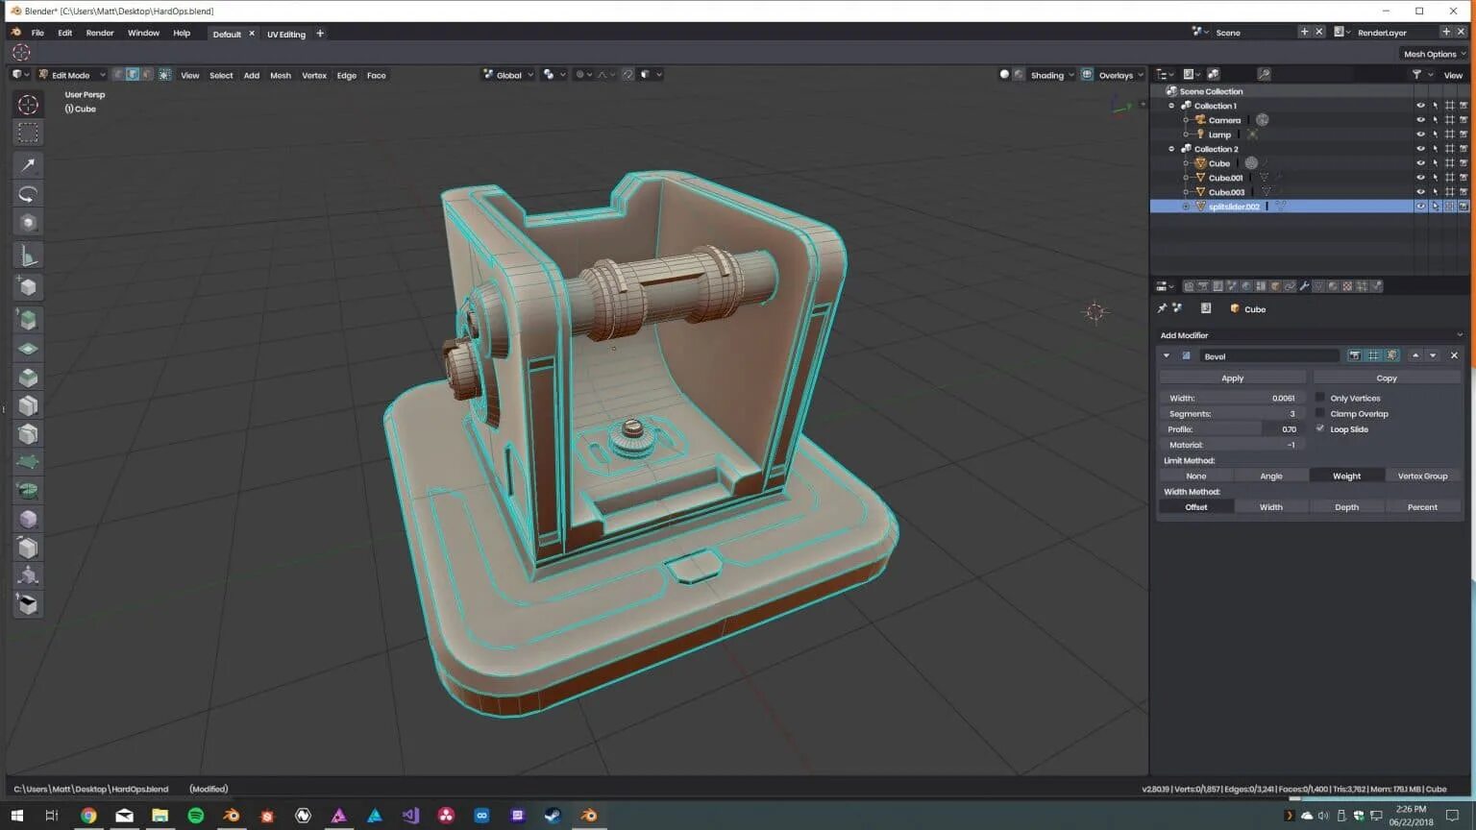Open the Mesh menu in viewport header
Image resolution: width=1476 pixels, height=830 pixels.
tap(281, 75)
